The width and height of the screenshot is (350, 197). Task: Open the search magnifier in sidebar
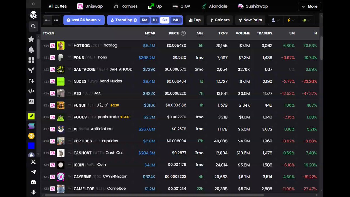(33, 26)
